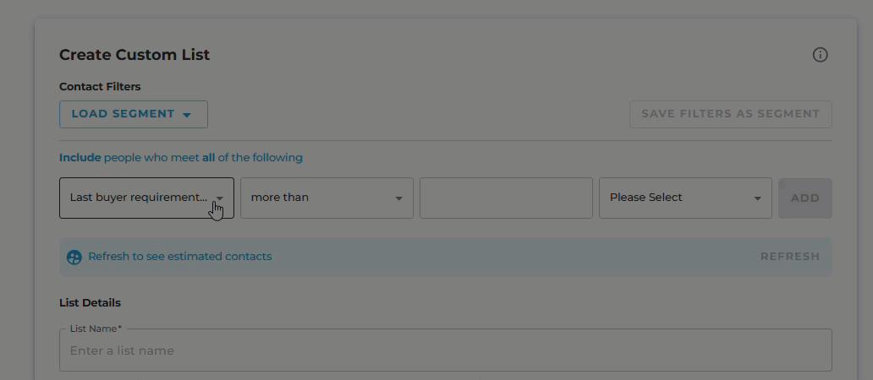Open the info icon beside Create Custom List

[820, 55]
